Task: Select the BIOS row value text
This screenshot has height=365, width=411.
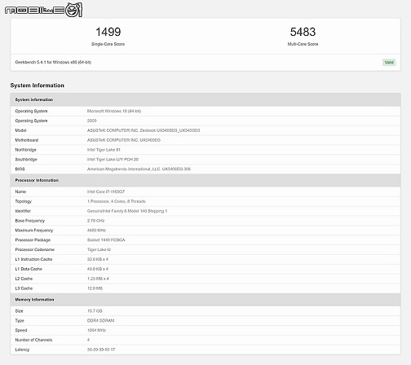Action: pyautogui.click(x=139, y=169)
